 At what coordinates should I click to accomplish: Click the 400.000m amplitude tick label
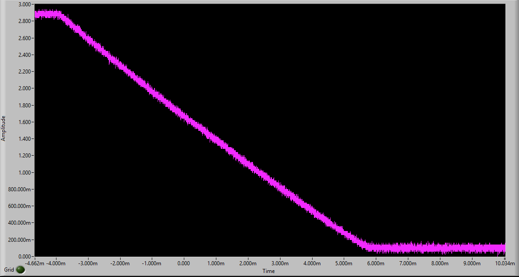(19, 223)
